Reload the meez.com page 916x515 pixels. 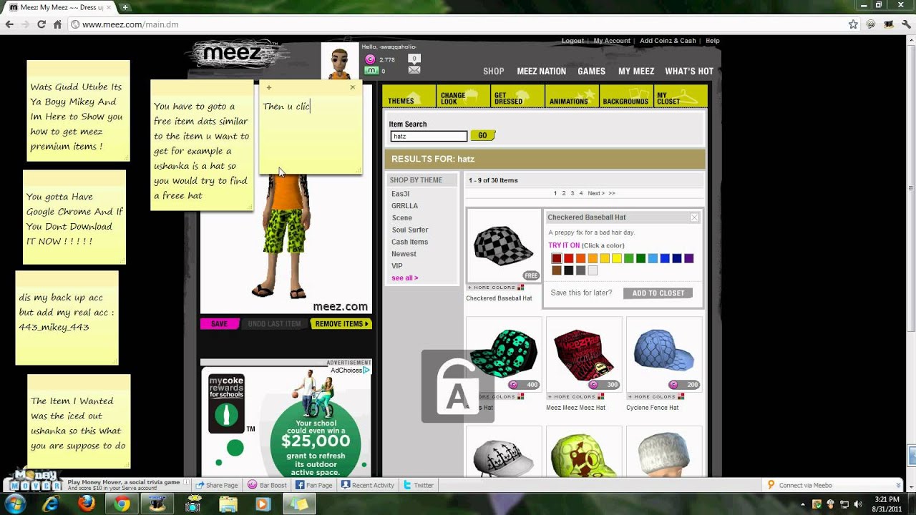click(x=42, y=24)
